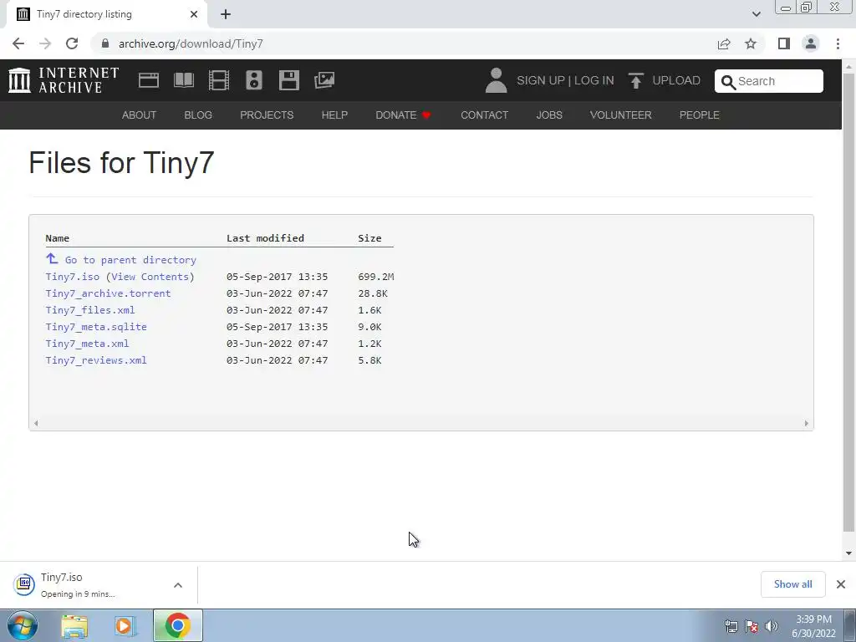Open the BLOG menu item
Viewport: 856px width, 642px height.
coord(198,115)
